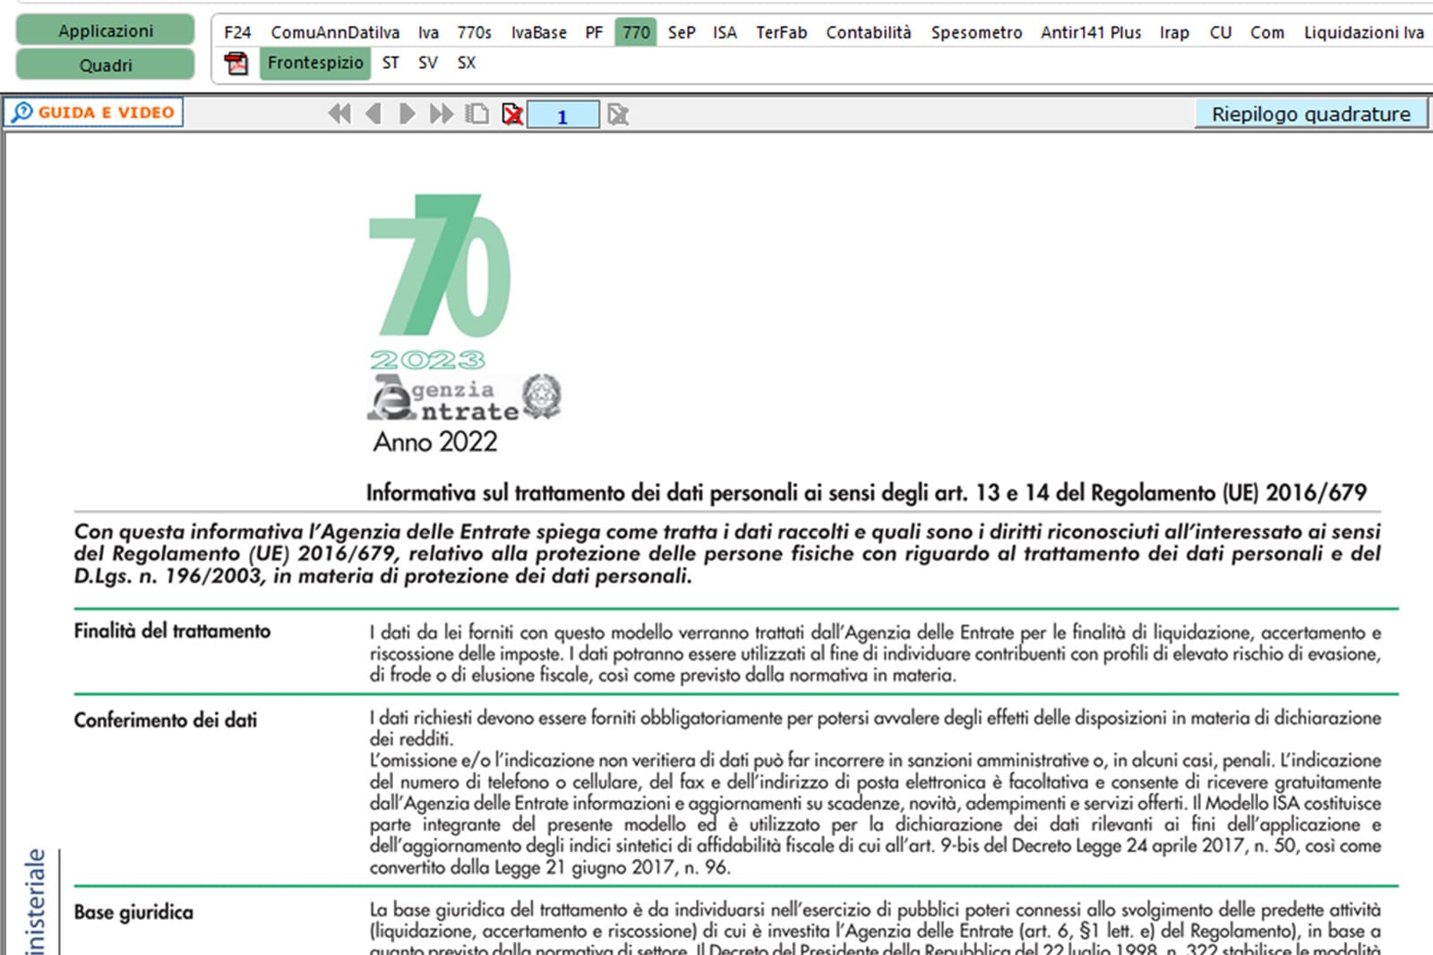The width and height of the screenshot is (1433, 955).
Task: Open the Com tab
Action: click(x=1267, y=32)
